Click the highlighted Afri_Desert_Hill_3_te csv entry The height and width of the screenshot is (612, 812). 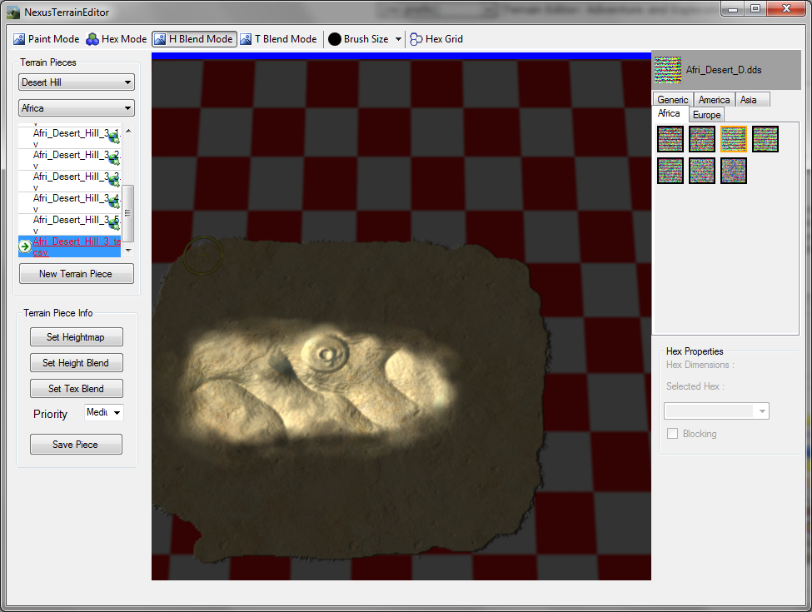(69, 246)
